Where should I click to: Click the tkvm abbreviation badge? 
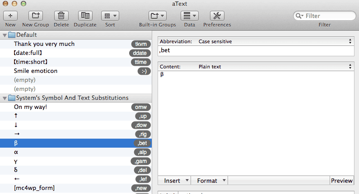[141, 44]
